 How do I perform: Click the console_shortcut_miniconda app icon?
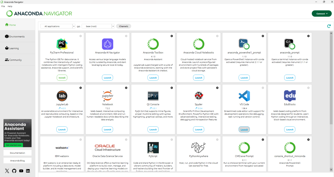pyautogui.click(x=290, y=148)
